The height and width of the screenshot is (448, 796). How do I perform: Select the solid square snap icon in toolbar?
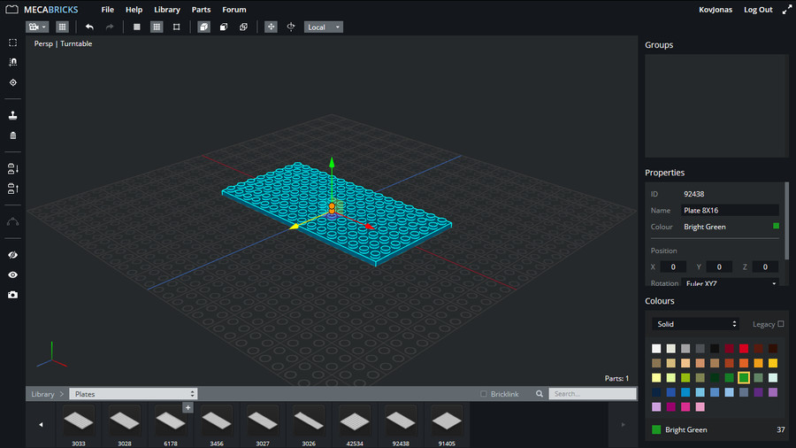pyautogui.click(x=136, y=27)
